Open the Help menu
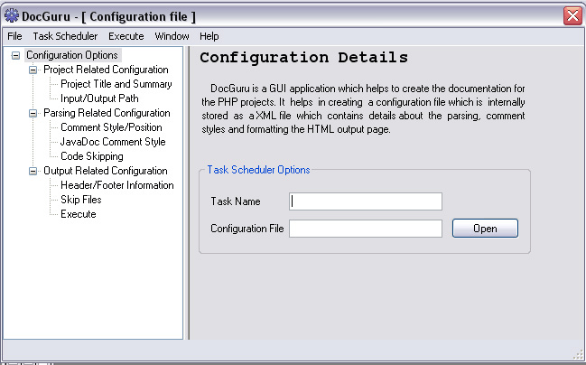The image size is (586, 365). tap(209, 36)
